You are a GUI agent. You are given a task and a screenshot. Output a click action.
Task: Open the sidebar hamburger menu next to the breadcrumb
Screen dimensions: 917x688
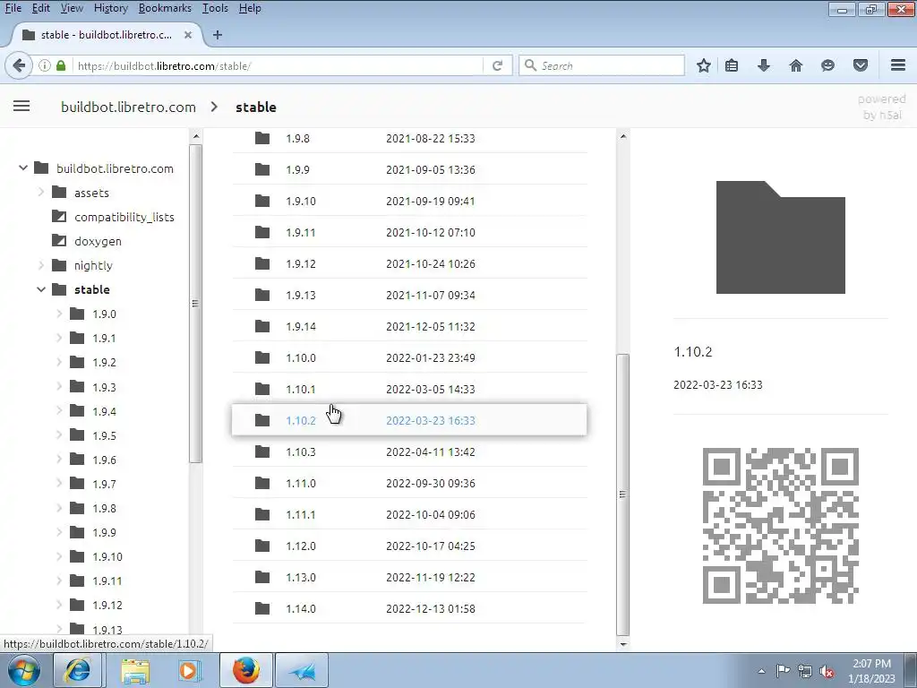pos(21,106)
